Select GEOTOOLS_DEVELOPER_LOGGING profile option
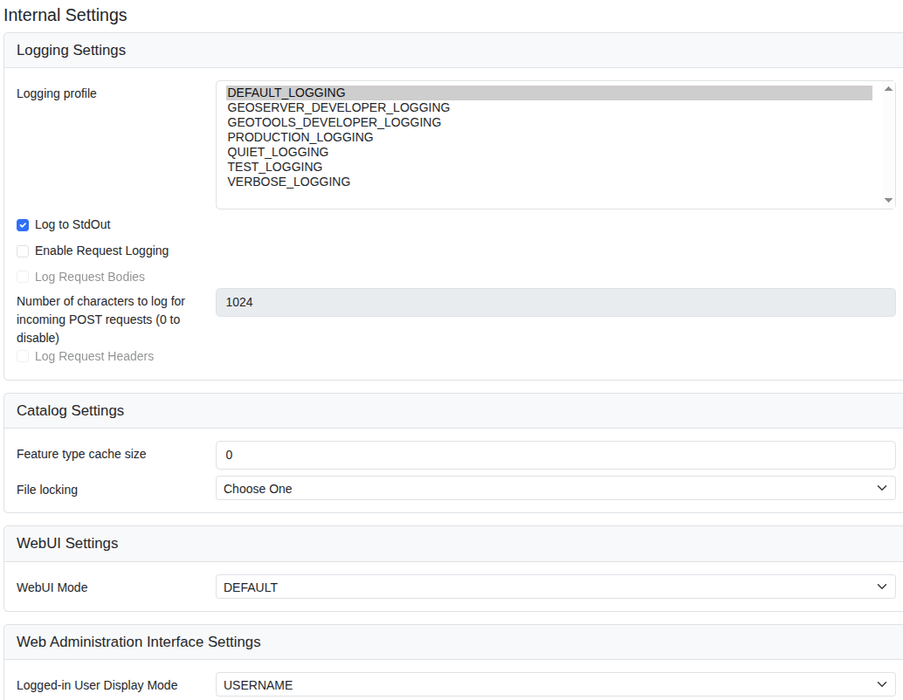The height and width of the screenshot is (700, 903). pos(334,122)
